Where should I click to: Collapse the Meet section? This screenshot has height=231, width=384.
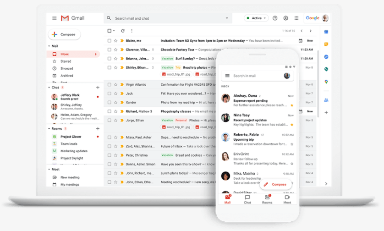click(x=49, y=169)
